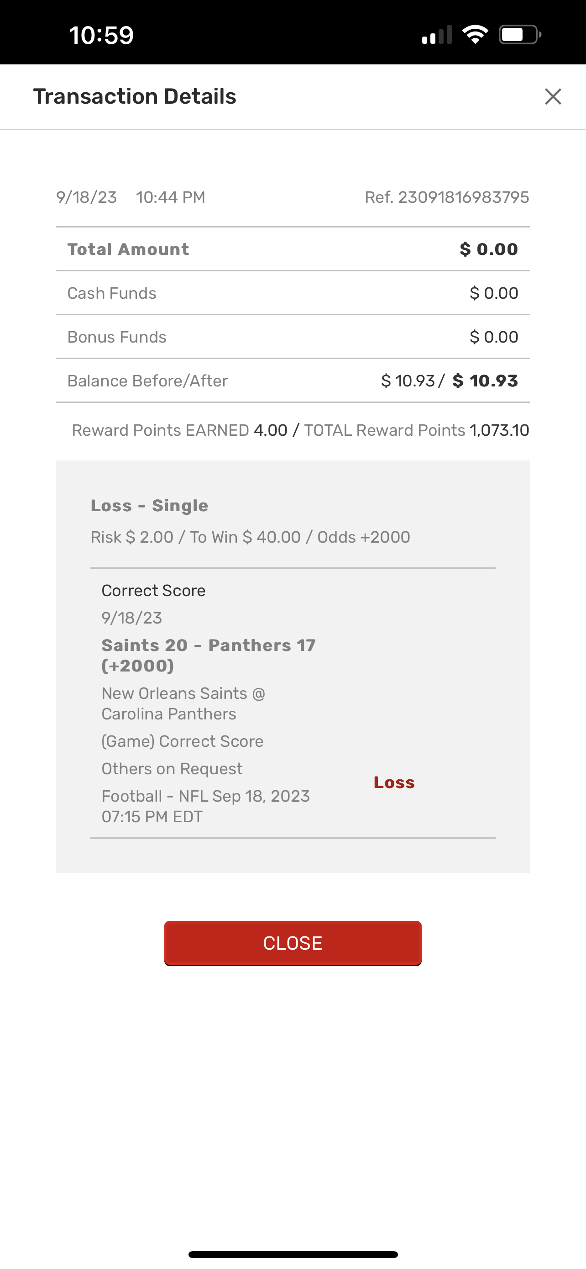Tap the bold $ 10.93 after-balance value
586x1269 pixels.
tap(485, 381)
